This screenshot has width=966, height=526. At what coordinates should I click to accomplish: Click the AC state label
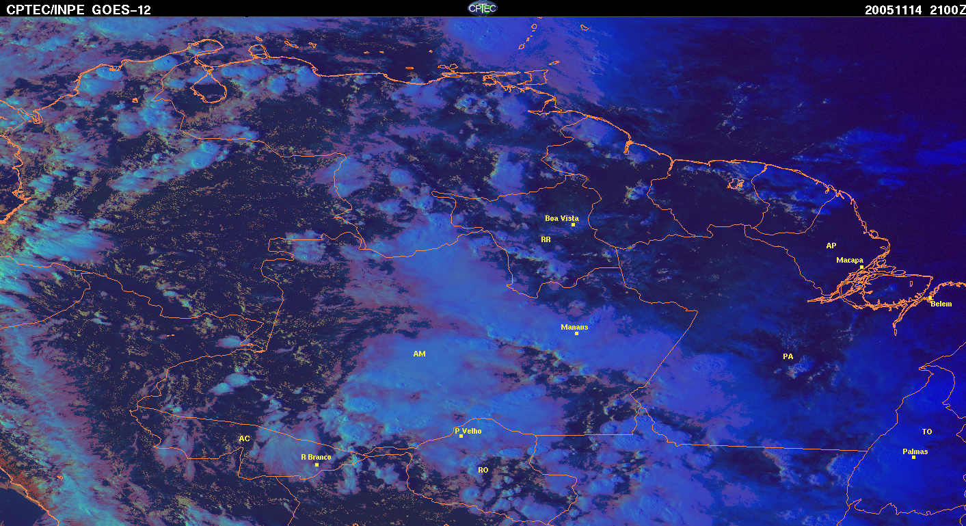[x=244, y=438]
